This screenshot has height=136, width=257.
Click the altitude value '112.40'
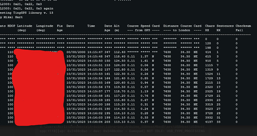pyautogui.click(x=120, y=52)
